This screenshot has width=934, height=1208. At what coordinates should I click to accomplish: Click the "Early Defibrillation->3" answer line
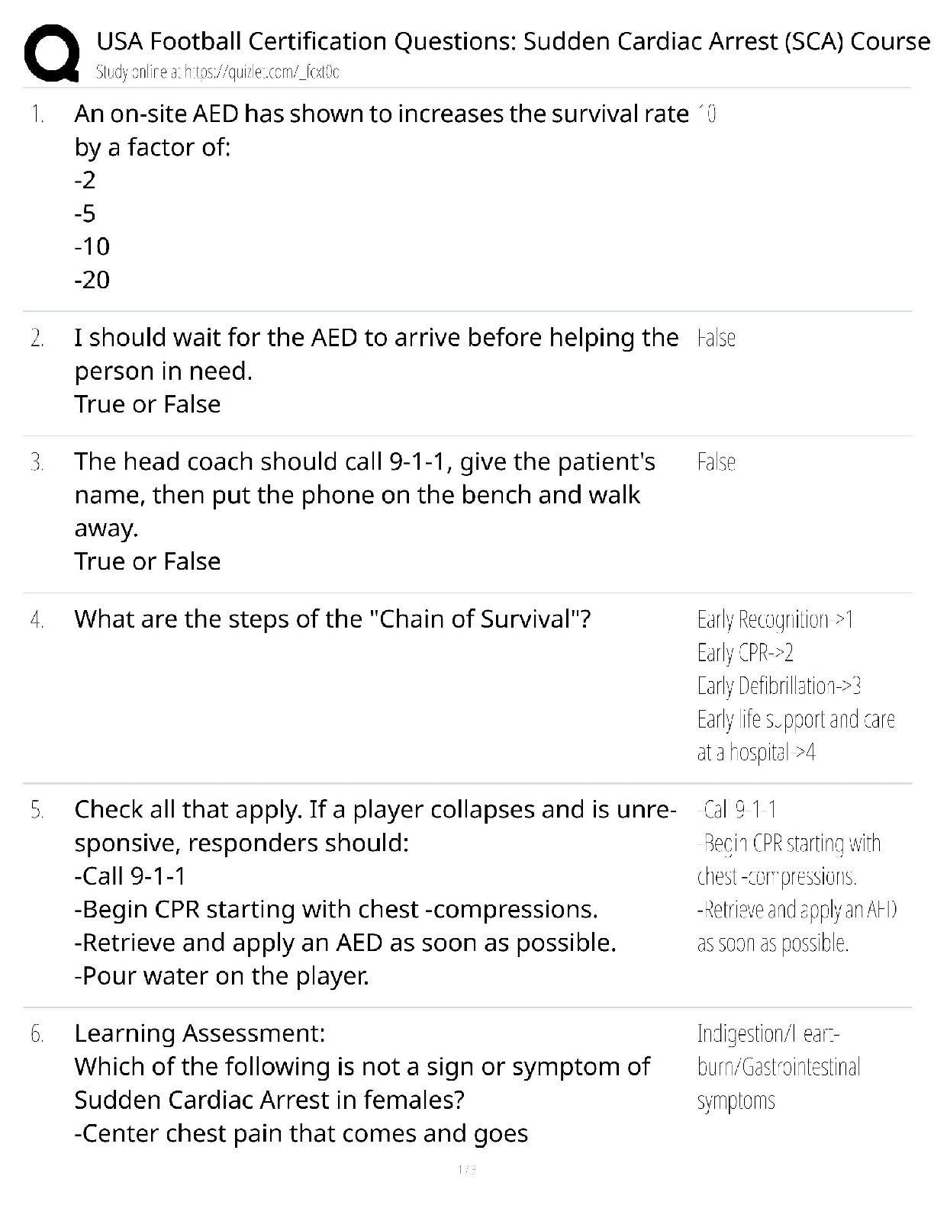[x=778, y=686]
